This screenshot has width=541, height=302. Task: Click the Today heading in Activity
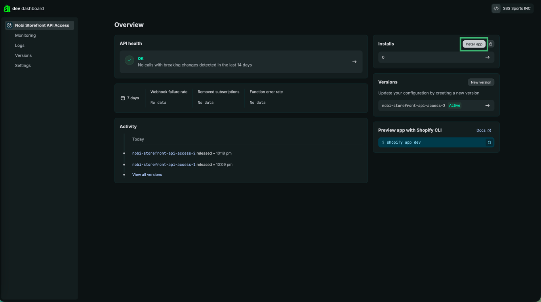[x=138, y=139]
